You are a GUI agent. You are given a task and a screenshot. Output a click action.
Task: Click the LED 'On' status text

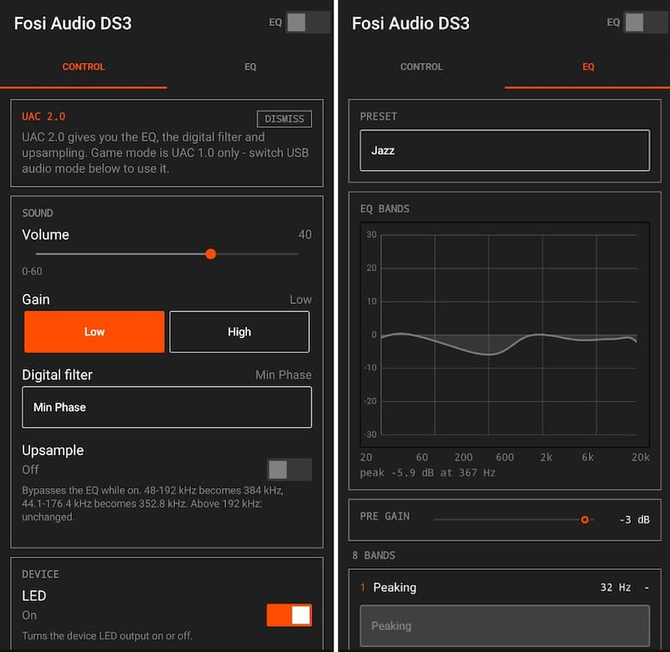click(29, 615)
